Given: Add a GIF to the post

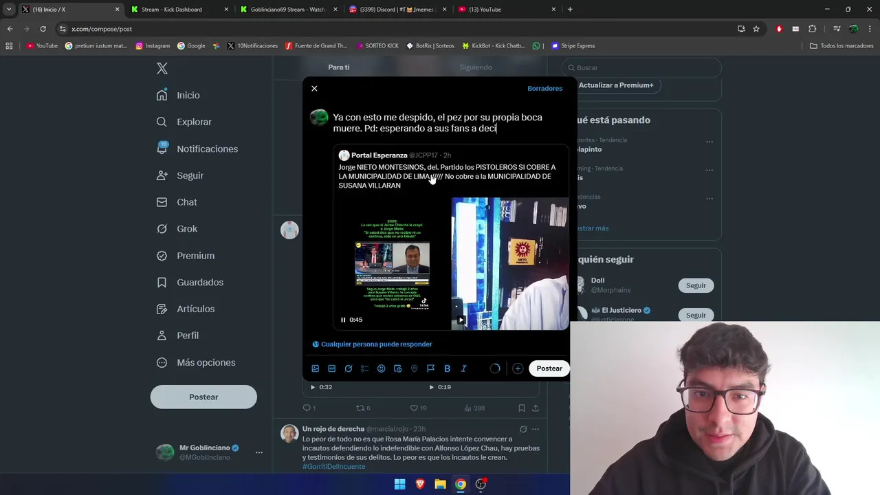Looking at the screenshot, I should click(x=332, y=368).
